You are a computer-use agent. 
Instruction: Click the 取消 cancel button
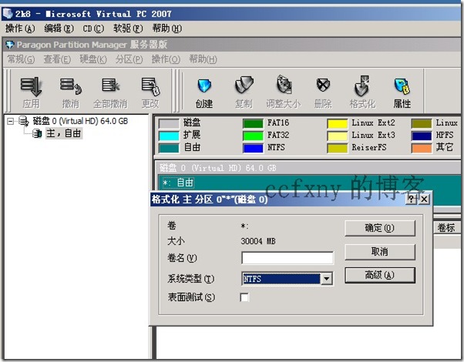point(380,252)
